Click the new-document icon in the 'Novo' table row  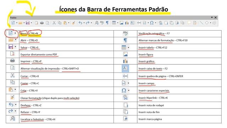pyautogui.click(x=11, y=33)
